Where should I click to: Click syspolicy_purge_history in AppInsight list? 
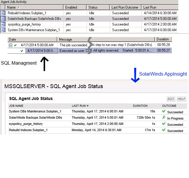[x=26, y=124]
